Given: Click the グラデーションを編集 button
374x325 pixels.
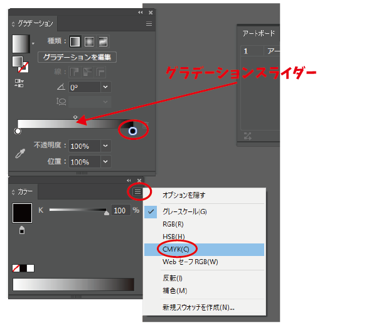Looking at the screenshot, I should click(77, 57).
